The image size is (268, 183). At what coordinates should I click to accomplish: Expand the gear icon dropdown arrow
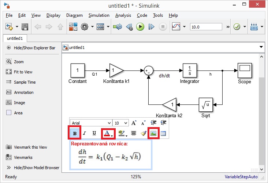tap(92, 27)
